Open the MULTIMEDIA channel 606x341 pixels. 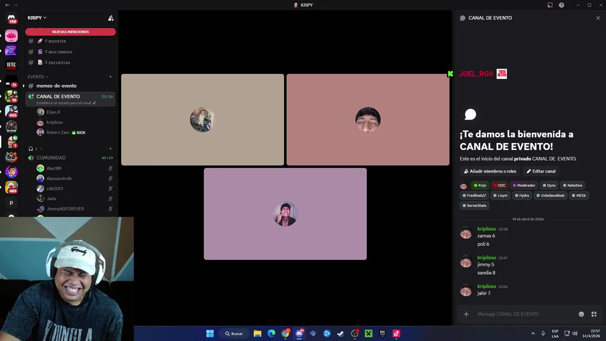pos(70,52)
